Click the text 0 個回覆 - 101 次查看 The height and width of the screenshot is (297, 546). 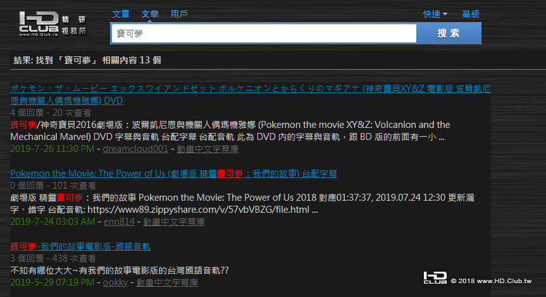[x=53, y=186]
